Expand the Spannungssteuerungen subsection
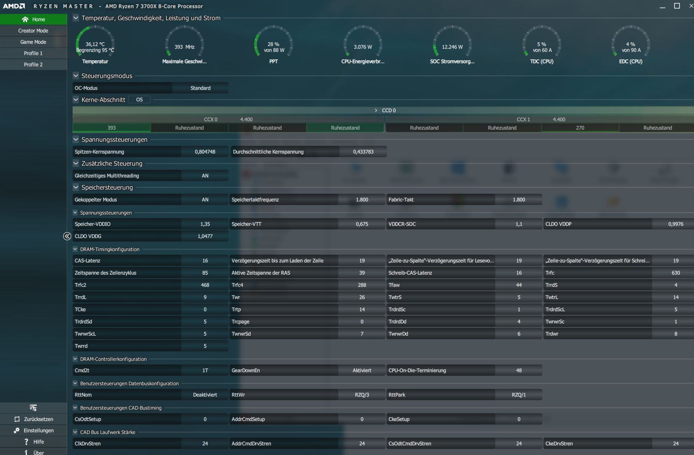 [x=75, y=212]
